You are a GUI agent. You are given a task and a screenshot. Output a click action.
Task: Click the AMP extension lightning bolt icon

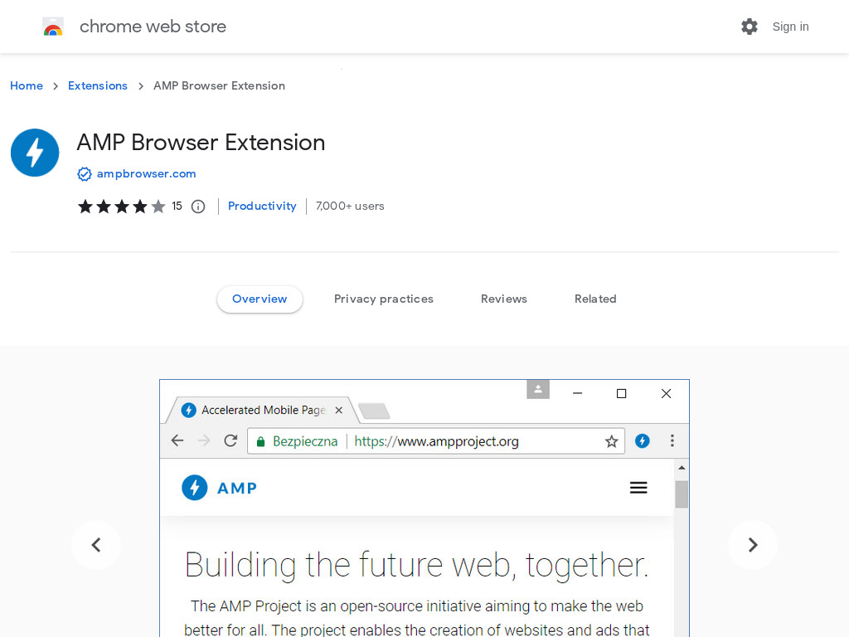point(35,153)
